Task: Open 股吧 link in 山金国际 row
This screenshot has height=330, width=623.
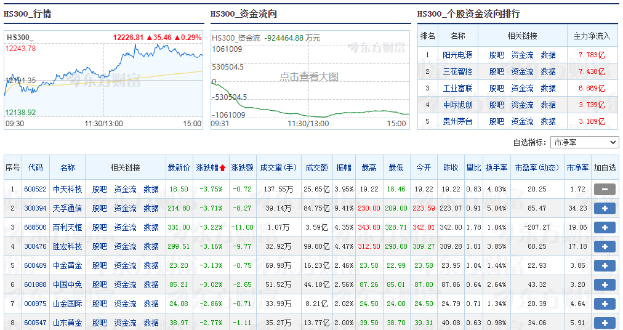Action: pyautogui.click(x=99, y=304)
